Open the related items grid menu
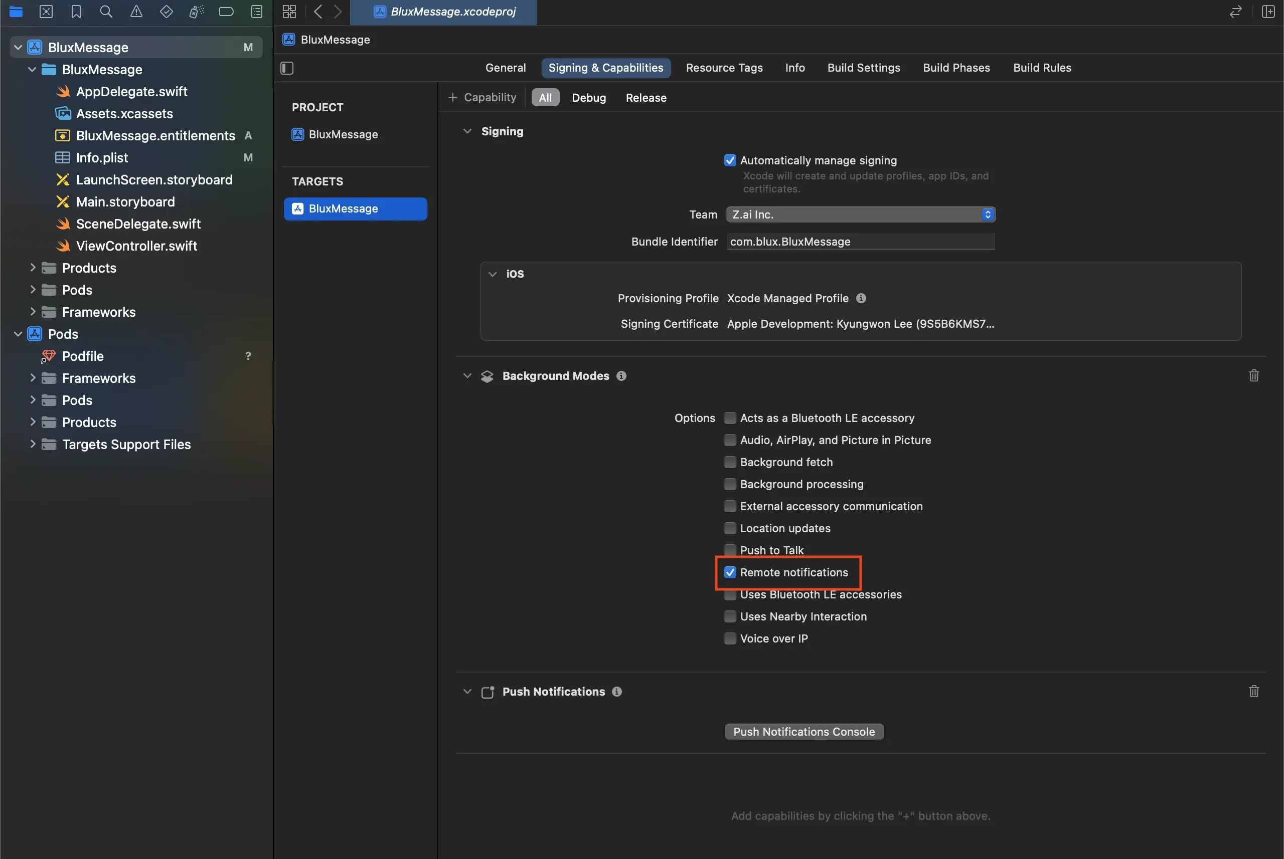The image size is (1284, 859). pos(289,12)
